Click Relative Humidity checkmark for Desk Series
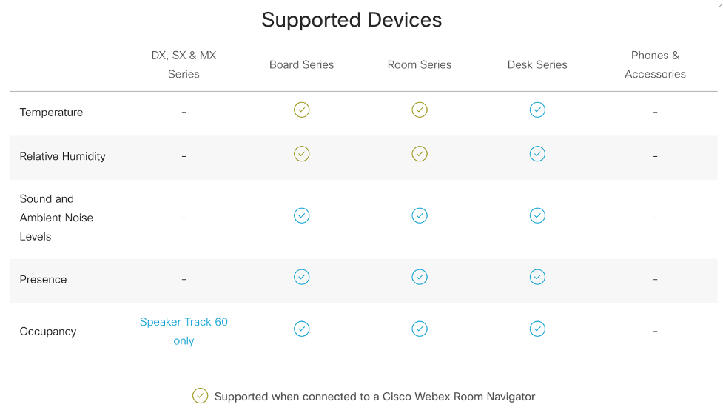 coord(537,154)
